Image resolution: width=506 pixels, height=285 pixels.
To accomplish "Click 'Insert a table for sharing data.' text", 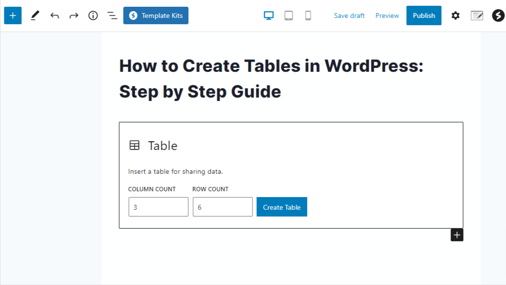I will point(176,172).
